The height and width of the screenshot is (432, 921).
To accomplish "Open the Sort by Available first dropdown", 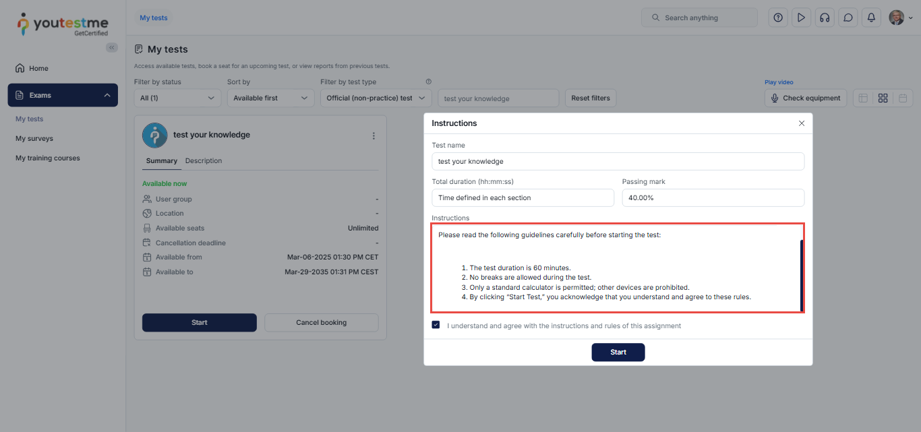I will pos(270,98).
